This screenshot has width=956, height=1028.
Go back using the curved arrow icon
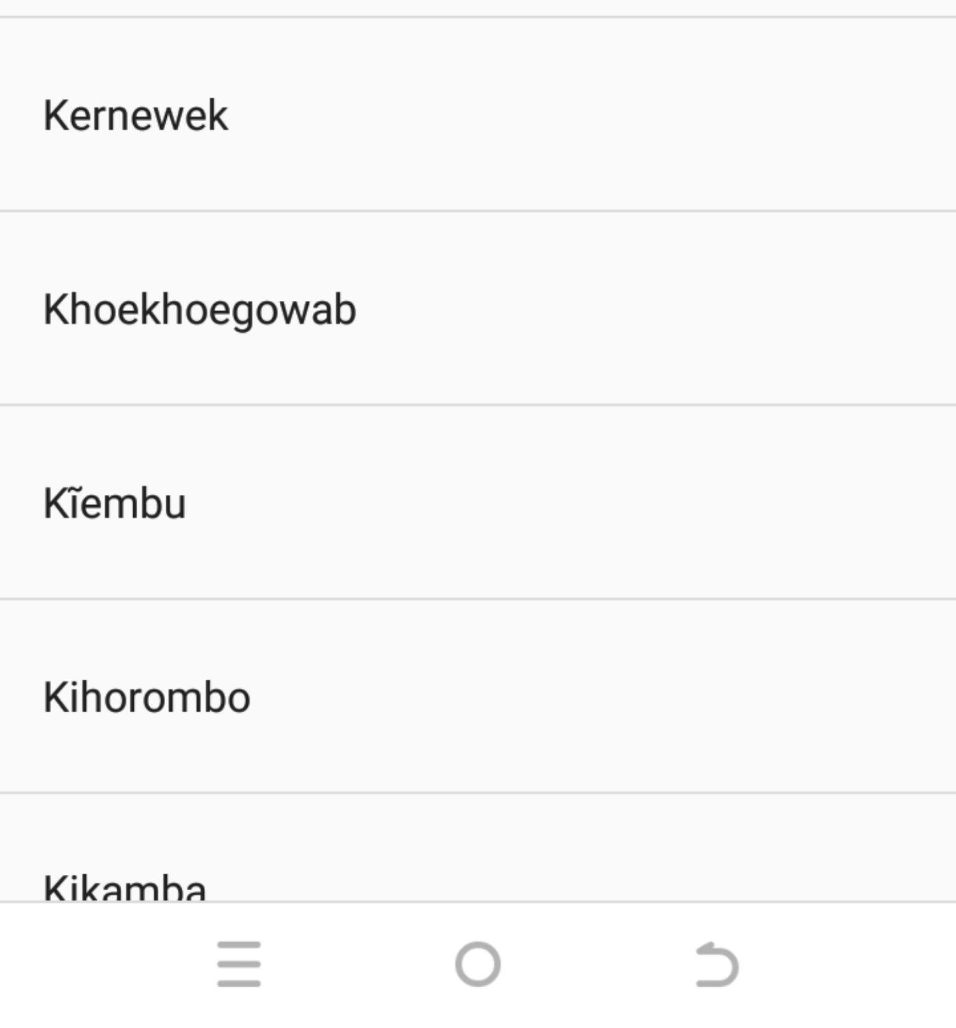[717, 964]
